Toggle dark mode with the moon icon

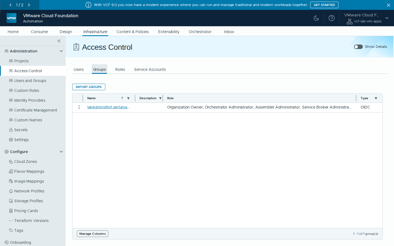click(x=316, y=18)
